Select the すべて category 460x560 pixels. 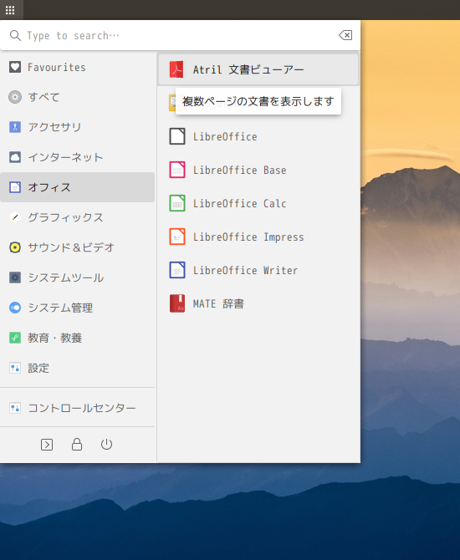pyautogui.click(x=77, y=97)
